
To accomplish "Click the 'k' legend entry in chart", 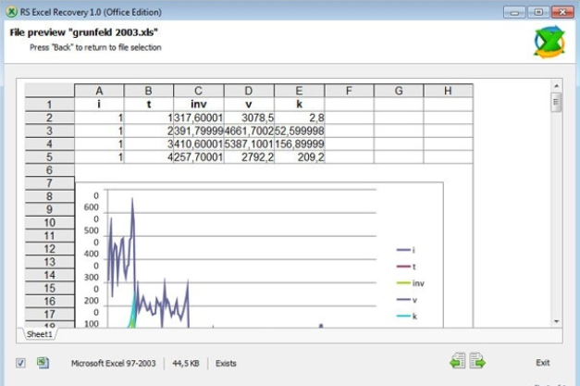I will pyautogui.click(x=414, y=316).
